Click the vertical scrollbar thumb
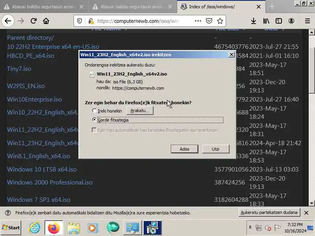Viewport: 315px width, 236px height. pyautogui.click(x=311, y=70)
